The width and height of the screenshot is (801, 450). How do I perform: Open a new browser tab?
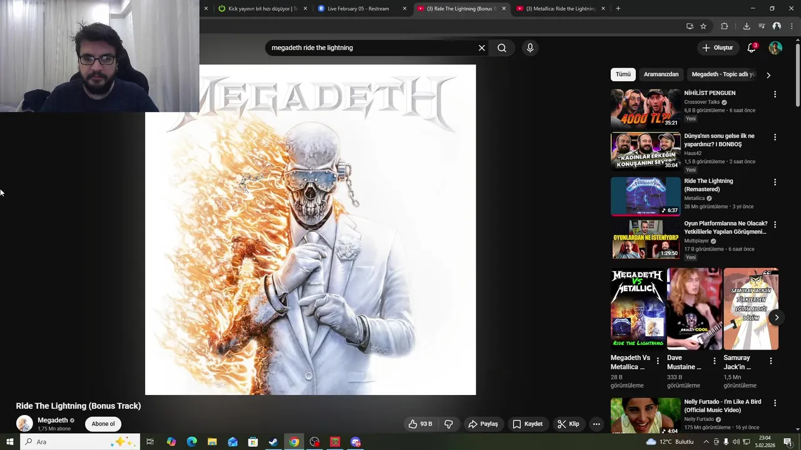click(x=618, y=9)
